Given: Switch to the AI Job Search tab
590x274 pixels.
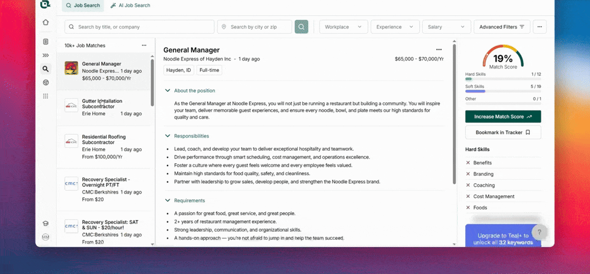Looking at the screenshot, I should click(x=130, y=6).
